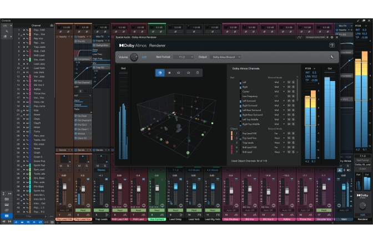Add an insert on channel 1 with plus
Viewport: 373px width, 244px height.
[72, 37]
